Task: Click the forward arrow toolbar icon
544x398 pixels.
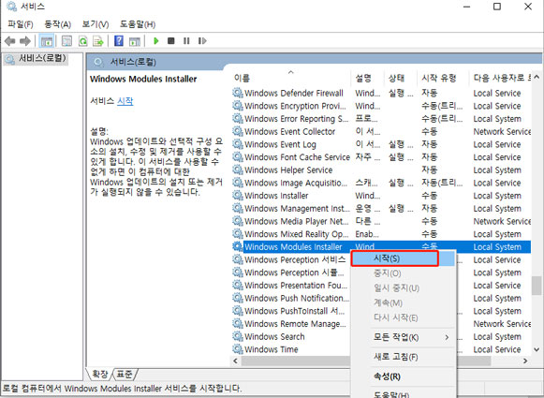Action: click(25, 41)
